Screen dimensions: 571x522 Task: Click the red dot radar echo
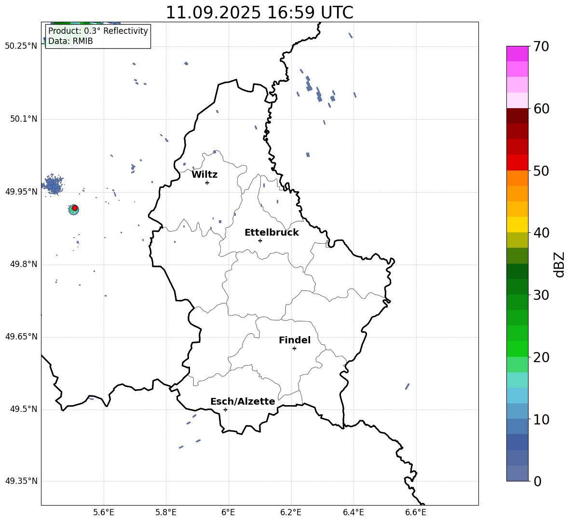(75, 208)
